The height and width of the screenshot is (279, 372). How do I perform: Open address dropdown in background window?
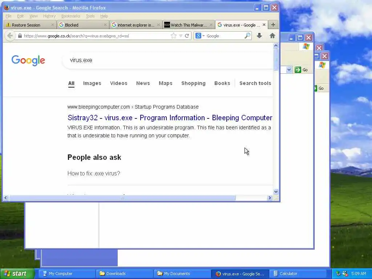pos(289,70)
